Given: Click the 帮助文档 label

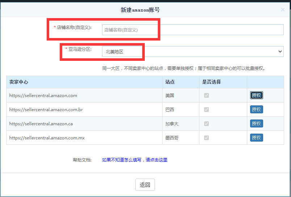Looking at the screenshot, I should click(82, 160).
